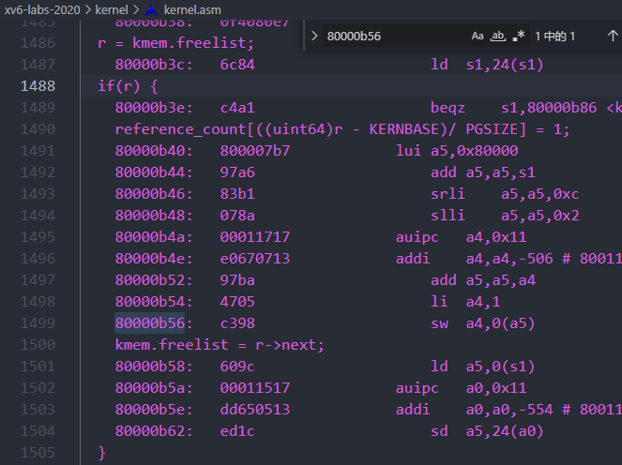Toggle Match Case in find widget
The height and width of the screenshot is (465, 622).
pyautogui.click(x=478, y=36)
